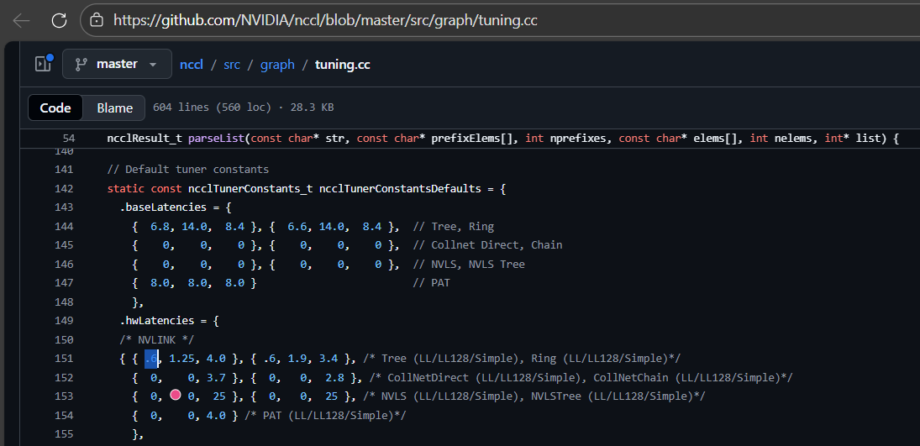
Task: Open the master branch dropdown
Action: point(117,64)
